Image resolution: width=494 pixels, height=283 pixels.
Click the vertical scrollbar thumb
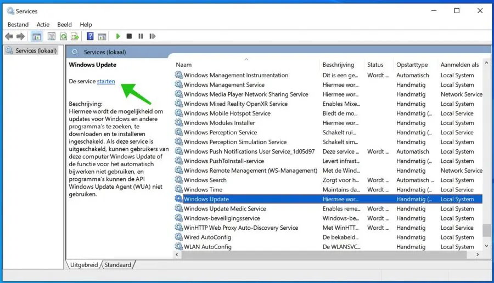486,230
